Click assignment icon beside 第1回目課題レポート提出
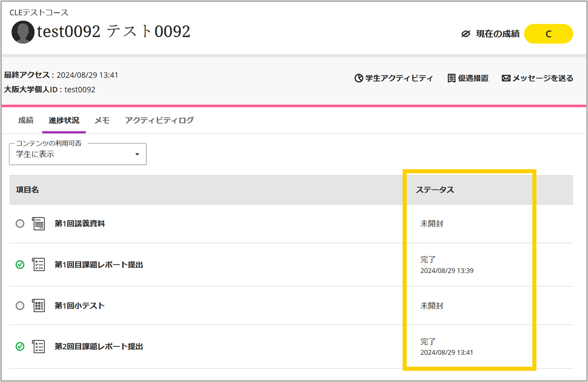This screenshot has width=588, height=382. (39, 265)
